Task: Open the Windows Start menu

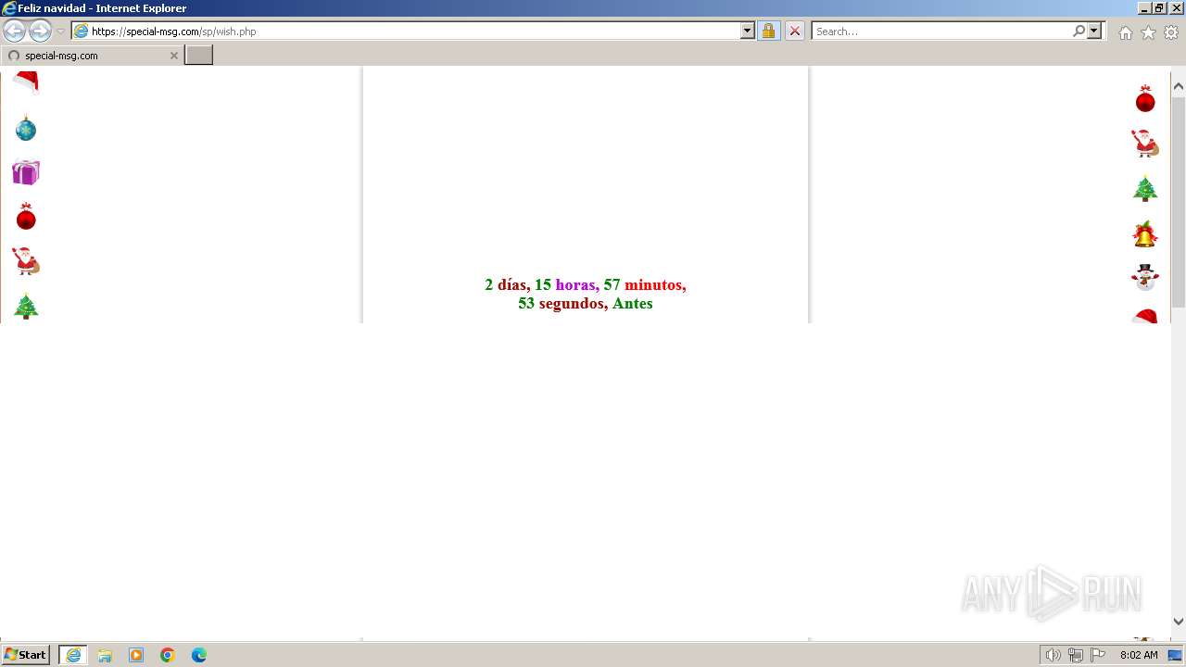Action: click(26, 655)
